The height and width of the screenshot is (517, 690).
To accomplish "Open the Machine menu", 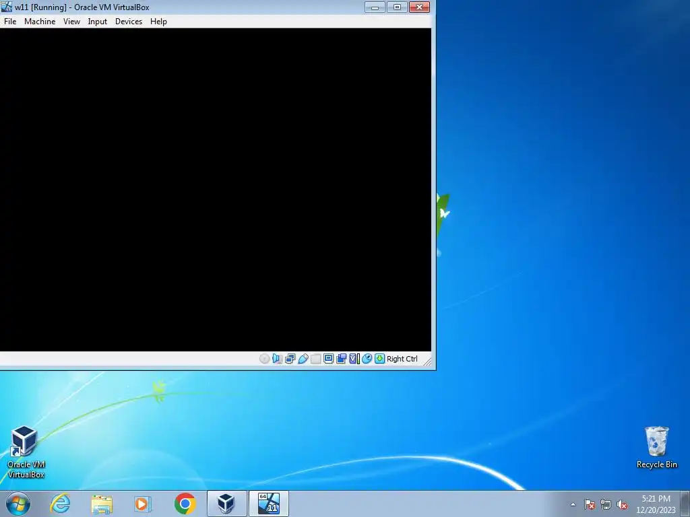I will pos(40,21).
